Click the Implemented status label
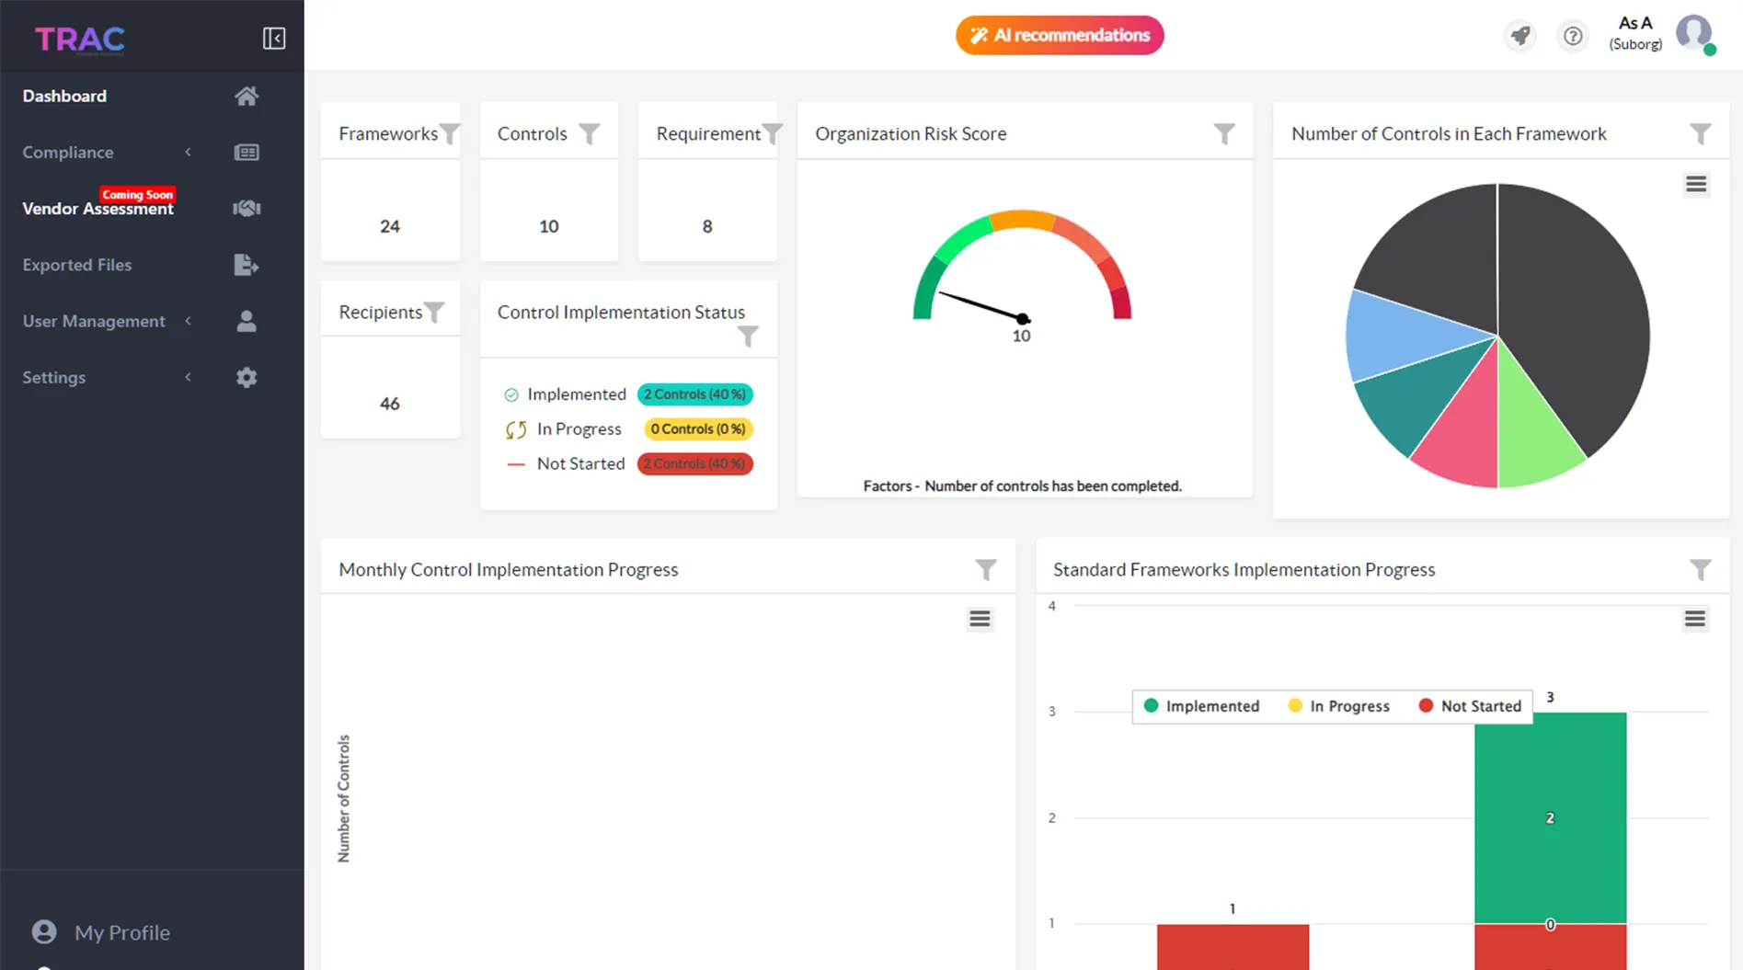The image size is (1743, 970). [x=577, y=394]
